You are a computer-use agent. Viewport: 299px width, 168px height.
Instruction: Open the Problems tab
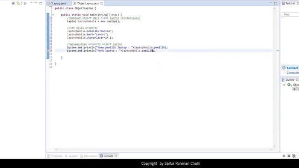coord(57,156)
